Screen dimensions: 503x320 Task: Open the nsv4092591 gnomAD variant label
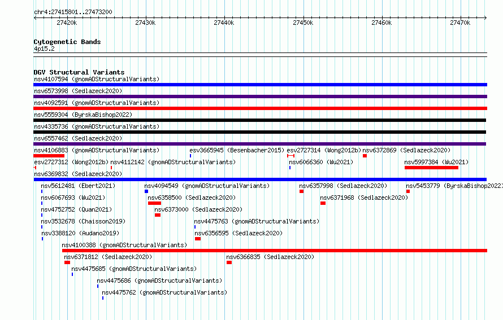coord(97,103)
